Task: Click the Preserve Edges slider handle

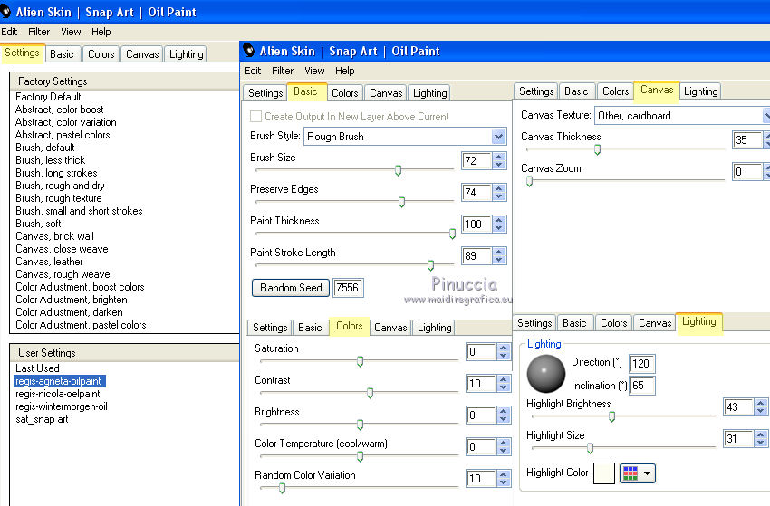Action: 401,202
